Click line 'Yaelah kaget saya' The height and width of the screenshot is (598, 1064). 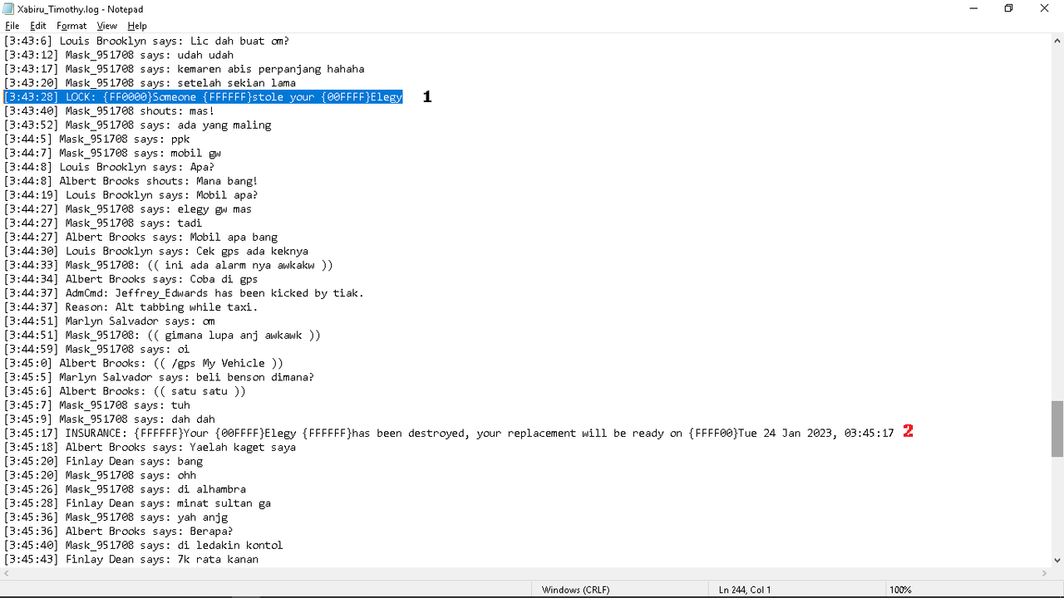pyautogui.click(x=150, y=448)
